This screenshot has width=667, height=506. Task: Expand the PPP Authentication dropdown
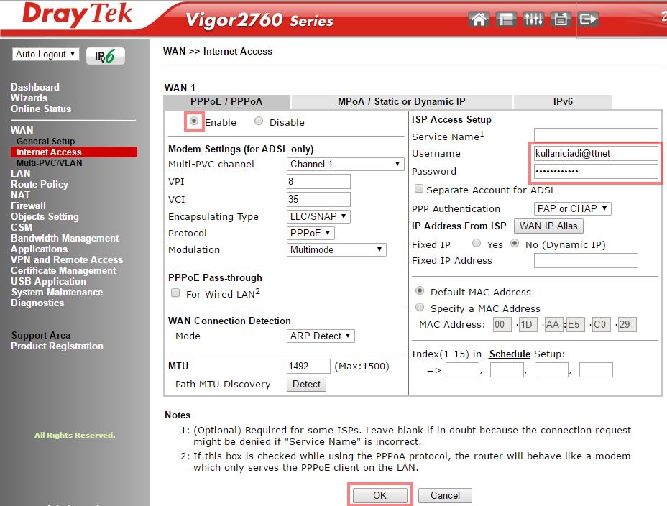572,208
